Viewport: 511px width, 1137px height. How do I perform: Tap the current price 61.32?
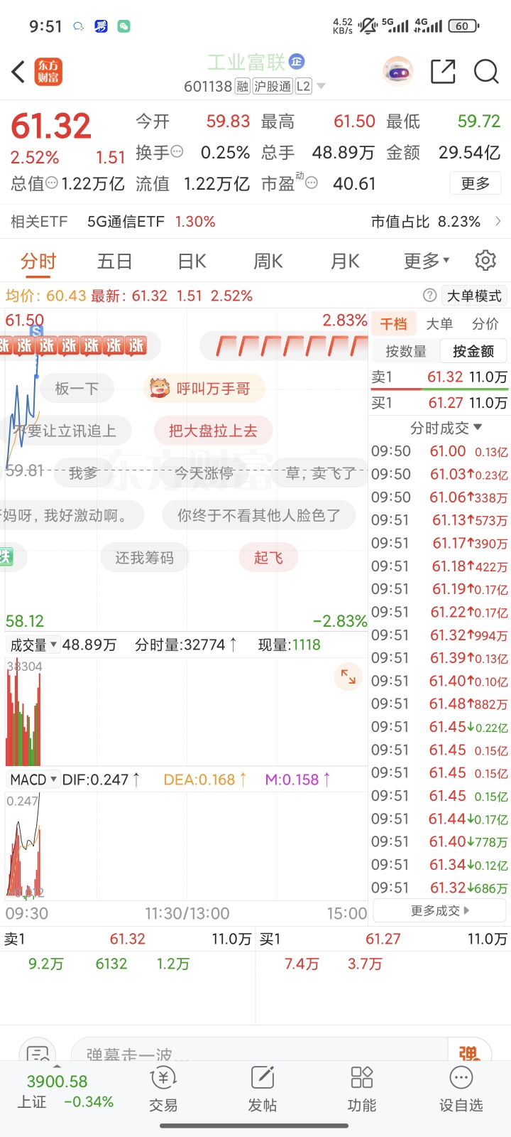click(51, 126)
